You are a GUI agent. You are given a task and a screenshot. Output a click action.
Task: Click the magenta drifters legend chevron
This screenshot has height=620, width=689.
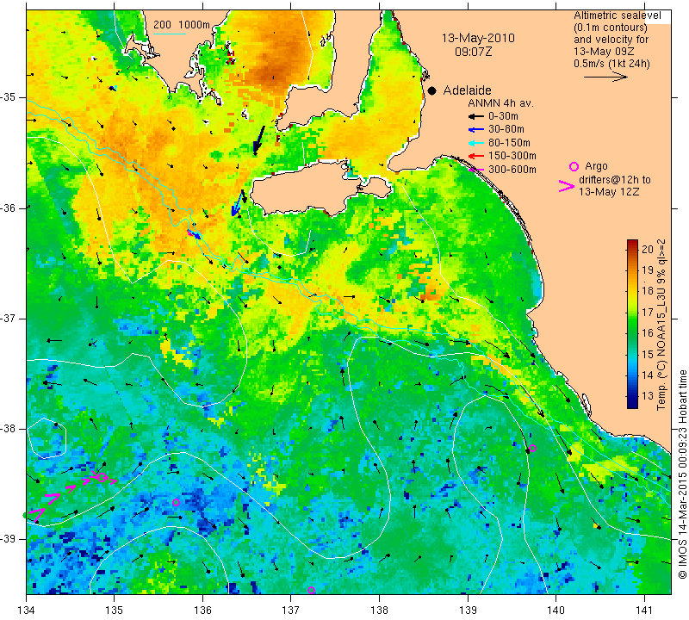[x=567, y=186]
